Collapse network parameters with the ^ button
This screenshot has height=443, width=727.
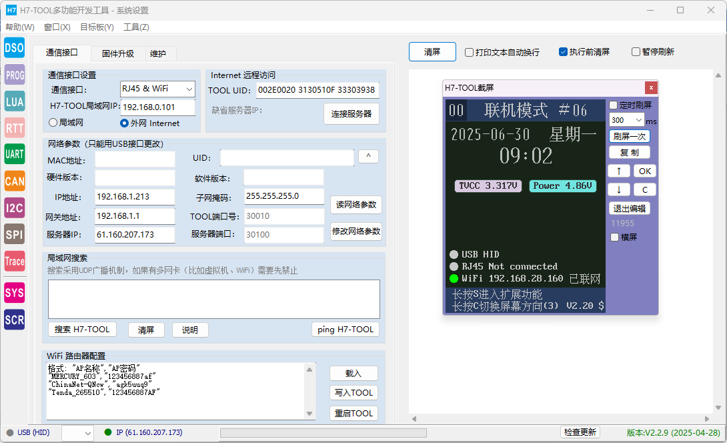point(369,156)
